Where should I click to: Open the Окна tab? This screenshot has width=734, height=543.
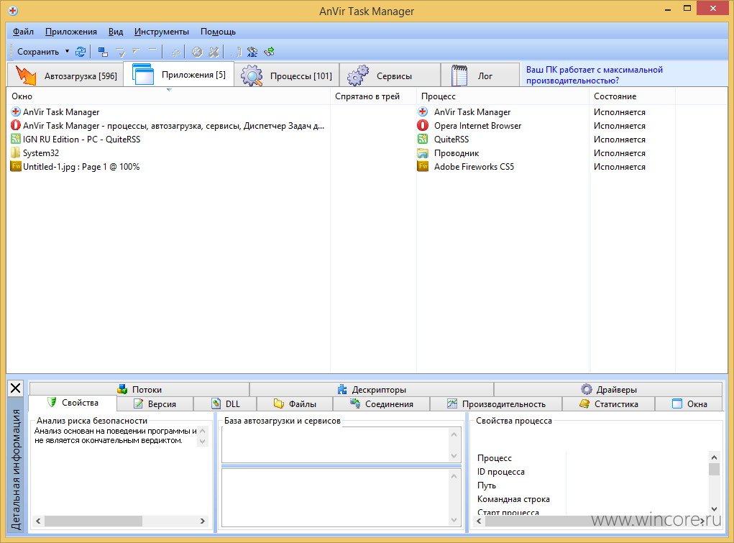(689, 404)
